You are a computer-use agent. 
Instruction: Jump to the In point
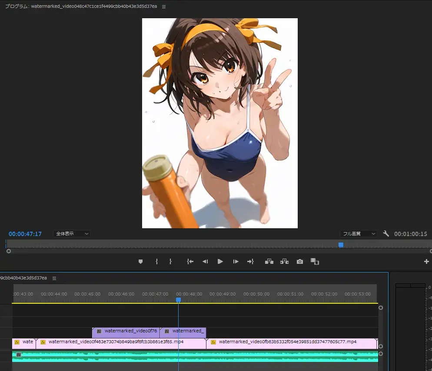(x=190, y=262)
